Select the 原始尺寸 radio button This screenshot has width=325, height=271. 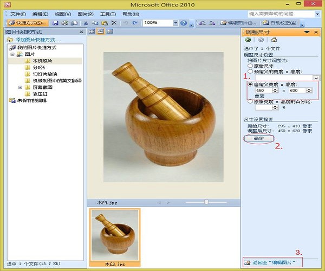250,65
